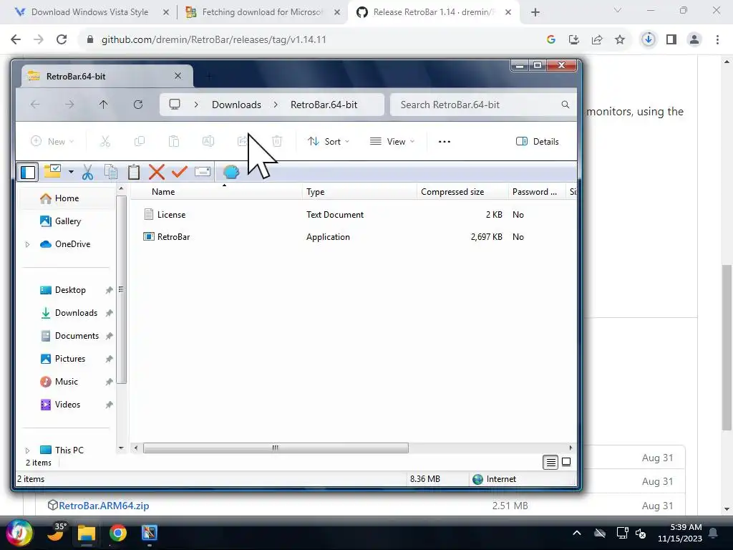Viewport: 733px width, 550px height.
Task: Open Chrome downloads icon in toolbar
Action: tap(648, 40)
